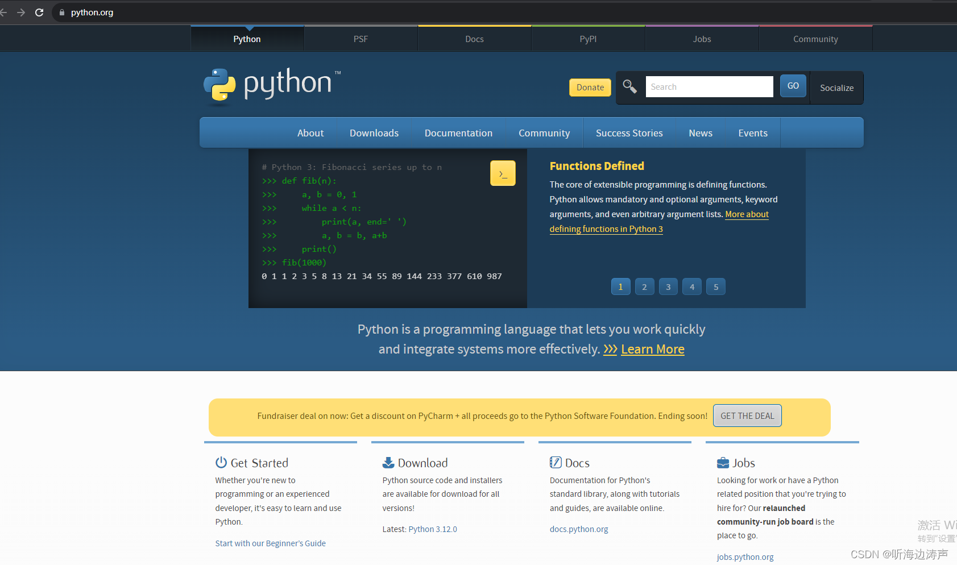Click the Python logo image
The width and height of the screenshot is (957, 565).
point(272,86)
